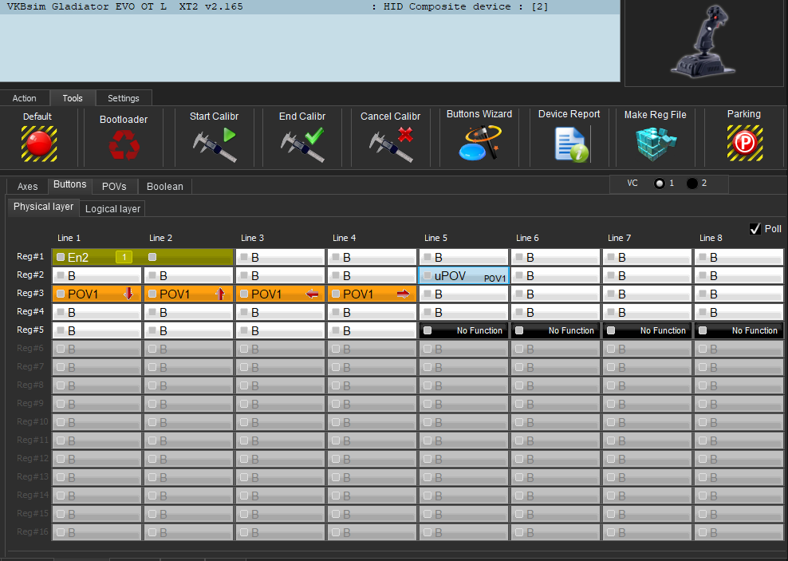This screenshot has width=788, height=561.
Task: Go to the Boolean tab
Action: point(165,187)
